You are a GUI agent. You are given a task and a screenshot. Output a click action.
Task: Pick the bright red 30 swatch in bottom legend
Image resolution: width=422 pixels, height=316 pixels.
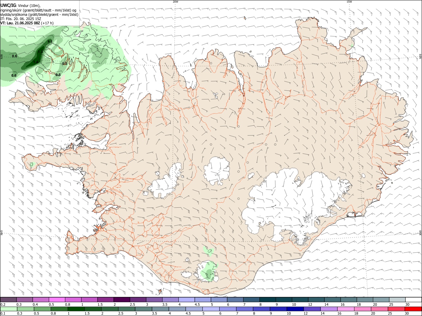413,309
